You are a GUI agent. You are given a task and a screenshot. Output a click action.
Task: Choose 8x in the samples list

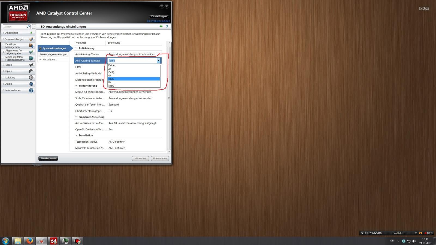point(134,82)
